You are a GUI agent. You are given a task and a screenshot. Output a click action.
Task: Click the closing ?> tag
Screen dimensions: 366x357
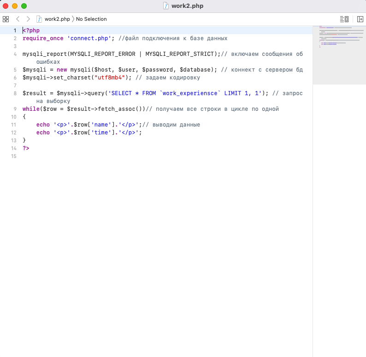click(x=26, y=148)
